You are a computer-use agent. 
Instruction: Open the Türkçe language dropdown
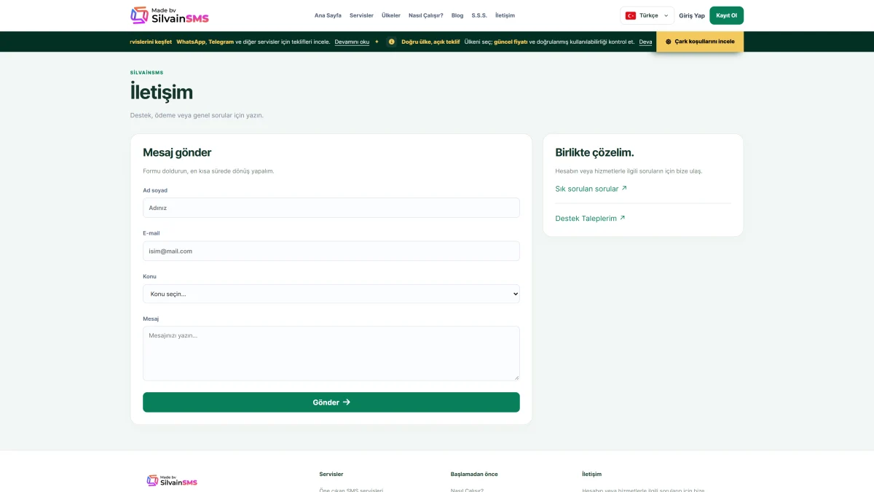pos(647,15)
